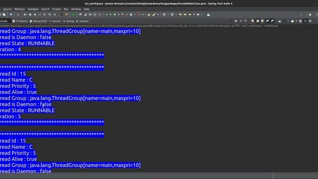Click the Display Selected Console icon
The width and height of the screenshot is (318, 179).
point(284,21)
